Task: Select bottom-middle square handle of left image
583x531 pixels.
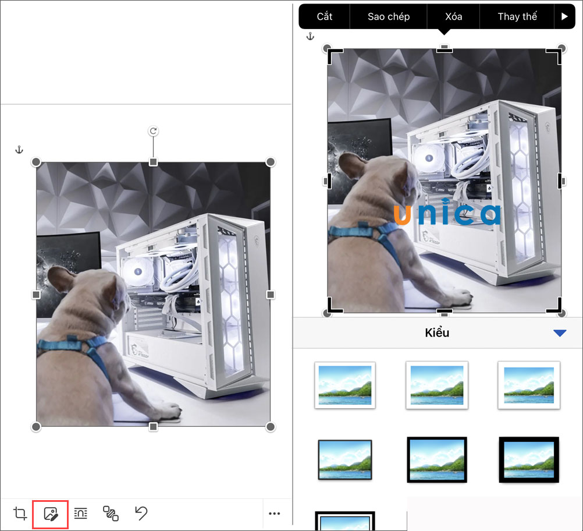Action: [x=153, y=426]
